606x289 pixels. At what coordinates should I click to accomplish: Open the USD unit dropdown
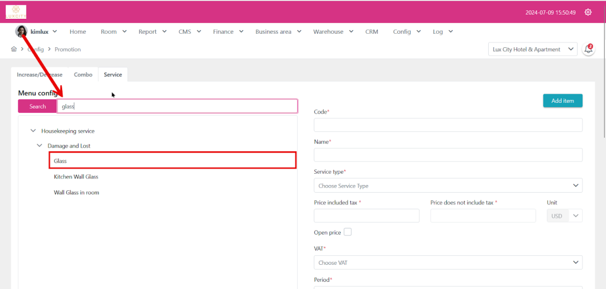coord(565,216)
